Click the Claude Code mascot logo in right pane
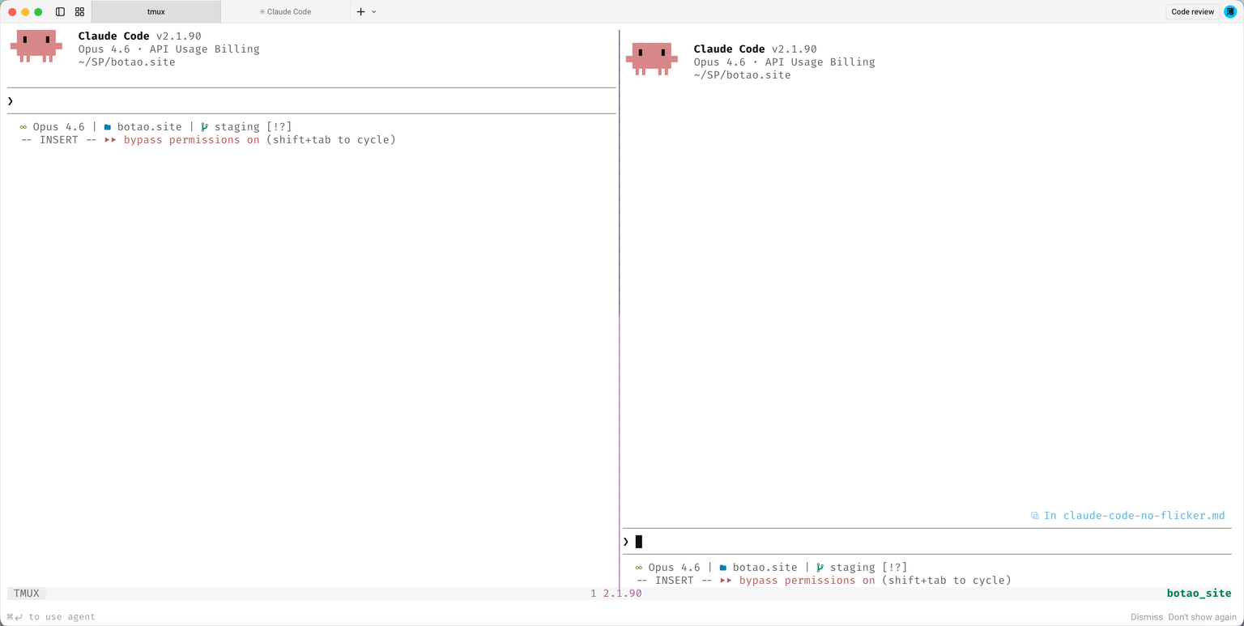This screenshot has height=626, width=1244. (652, 59)
